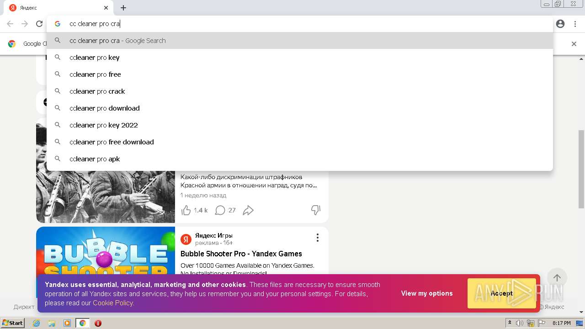Close the Яндекс tab
The height and width of the screenshot is (329, 585).
(x=106, y=8)
